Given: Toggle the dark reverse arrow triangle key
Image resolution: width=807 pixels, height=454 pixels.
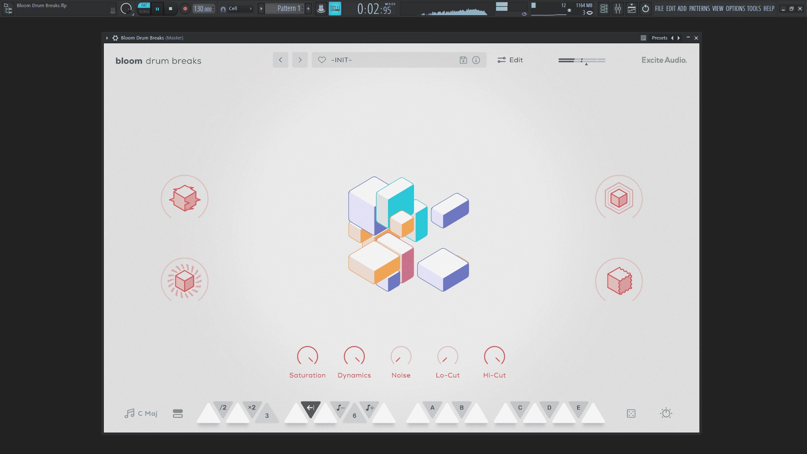Looking at the screenshot, I should 310,409.
